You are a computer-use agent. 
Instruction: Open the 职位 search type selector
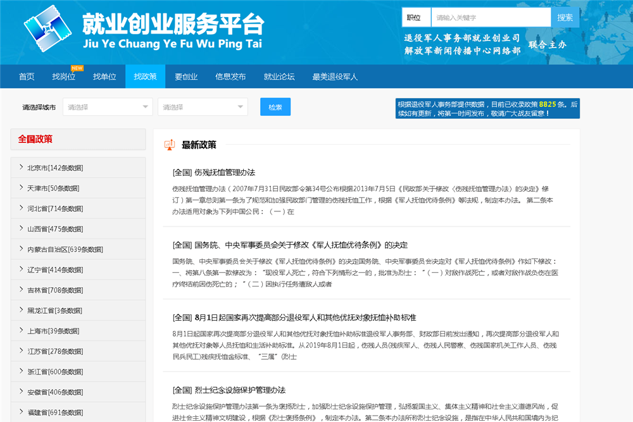pyautogui.click(x=415, y=18)
